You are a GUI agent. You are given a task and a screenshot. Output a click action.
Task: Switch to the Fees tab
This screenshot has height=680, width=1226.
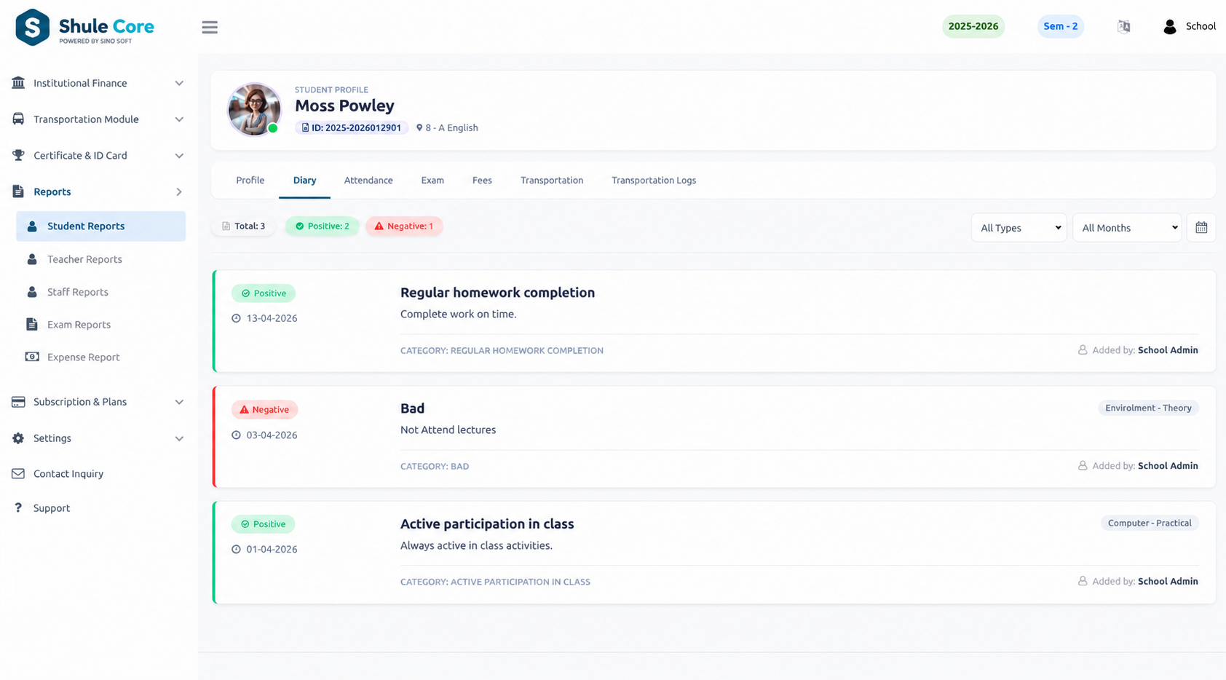482,181
